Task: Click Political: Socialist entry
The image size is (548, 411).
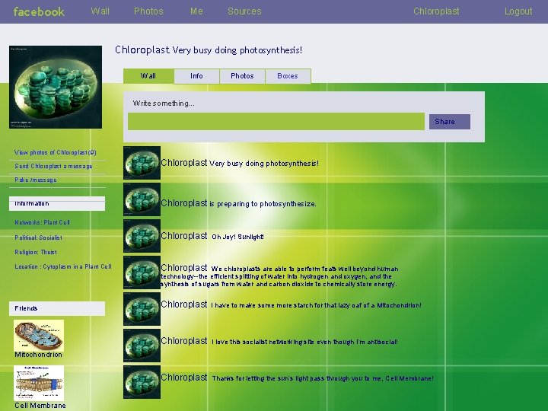Action: tap(39, 237)
